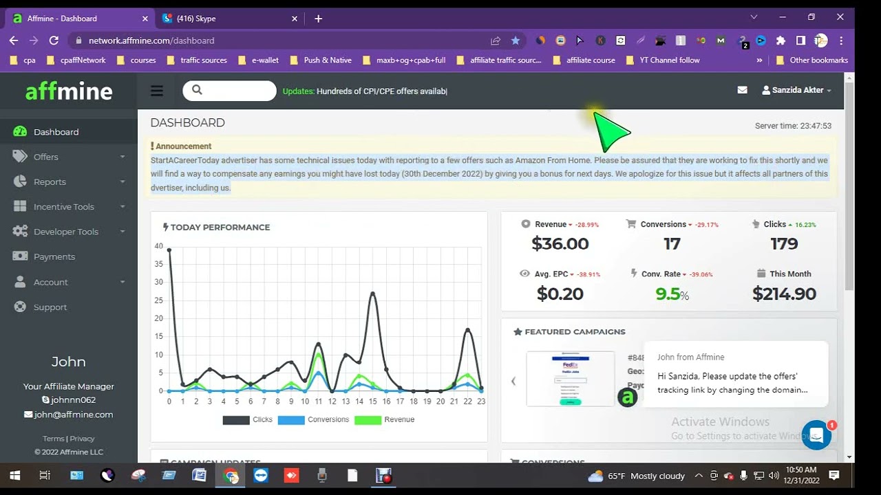
Task: Open the featured campaign FedEx thumbnail
Action: (571, 379)
